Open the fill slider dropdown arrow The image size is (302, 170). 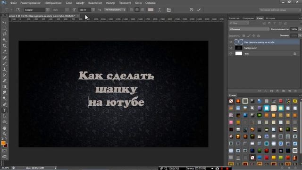pyautogui.click(x=300, y=36)
